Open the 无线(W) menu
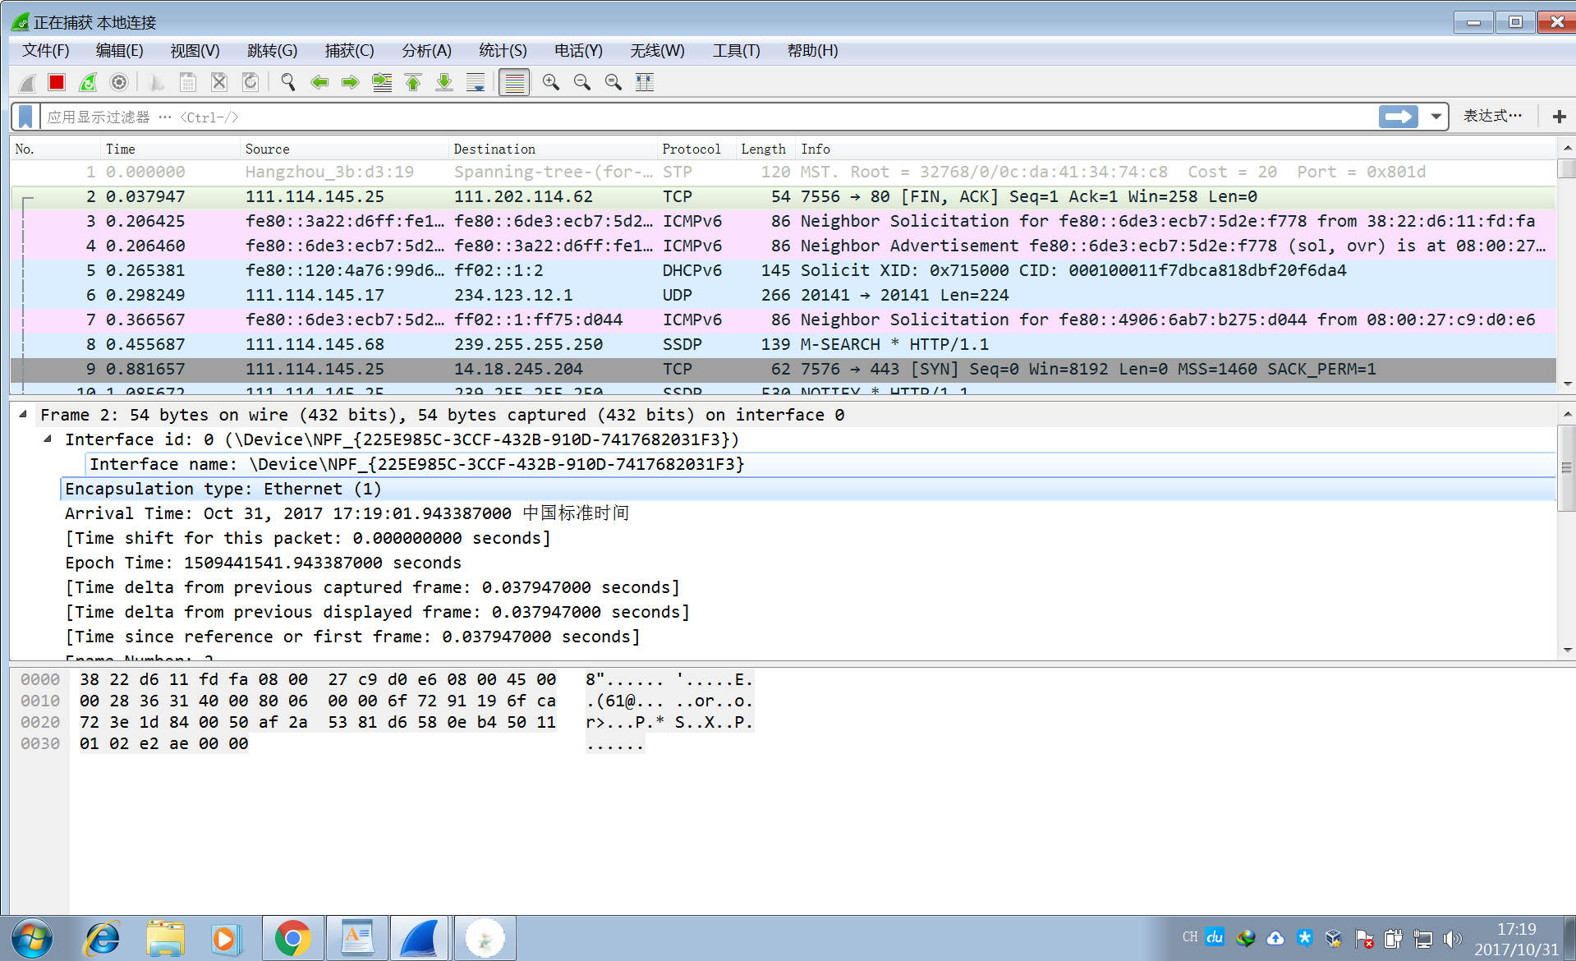 point(657,51)
